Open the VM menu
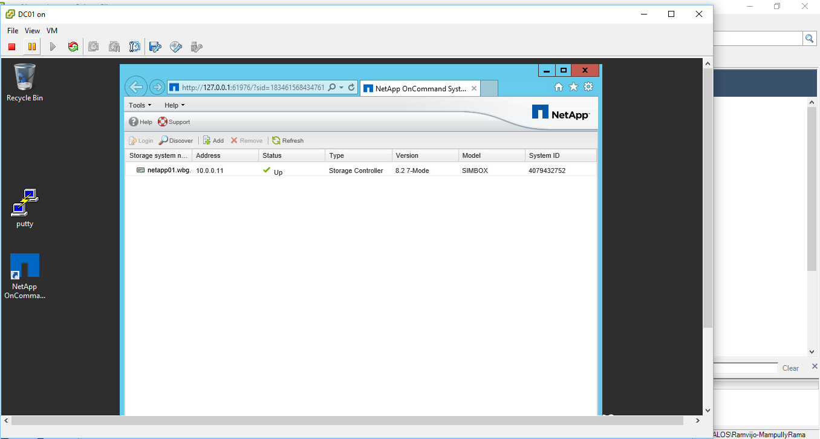Screen dimensions: 820x439 pos(51,30)
